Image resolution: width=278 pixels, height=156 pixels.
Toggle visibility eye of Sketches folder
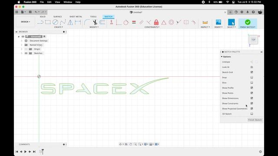[x=26, y=53]
